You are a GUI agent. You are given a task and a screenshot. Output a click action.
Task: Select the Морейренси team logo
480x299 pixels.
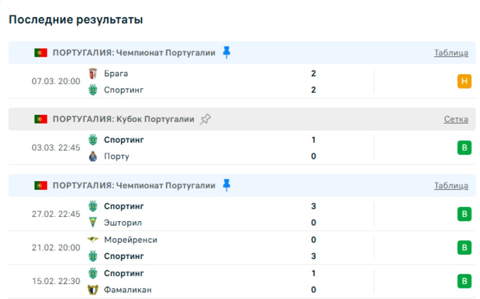click(93, 240)
